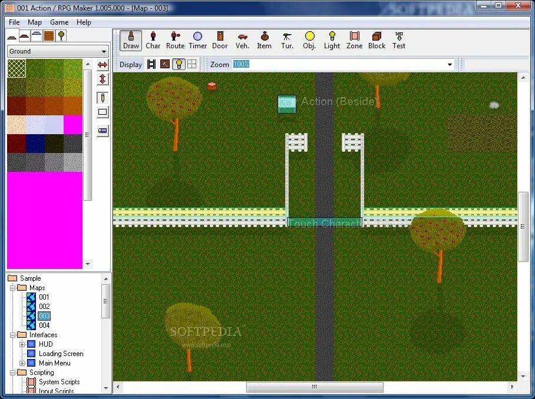This screenshot has width=535, height=399.
Task: Open the Ground tileset dropdown
Action: [58, 51]
